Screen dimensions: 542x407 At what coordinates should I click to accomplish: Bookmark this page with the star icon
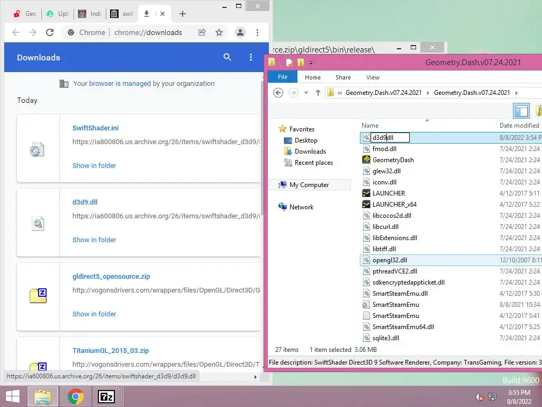tap(219, 32)
